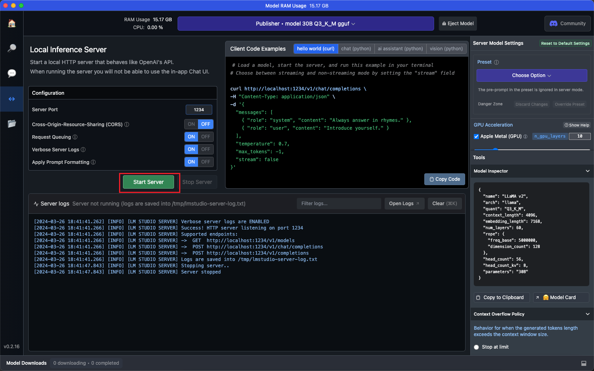Viewport: 594px width, 371px height.
Task: Click the Discard Changes button
Action: [532, 104]
